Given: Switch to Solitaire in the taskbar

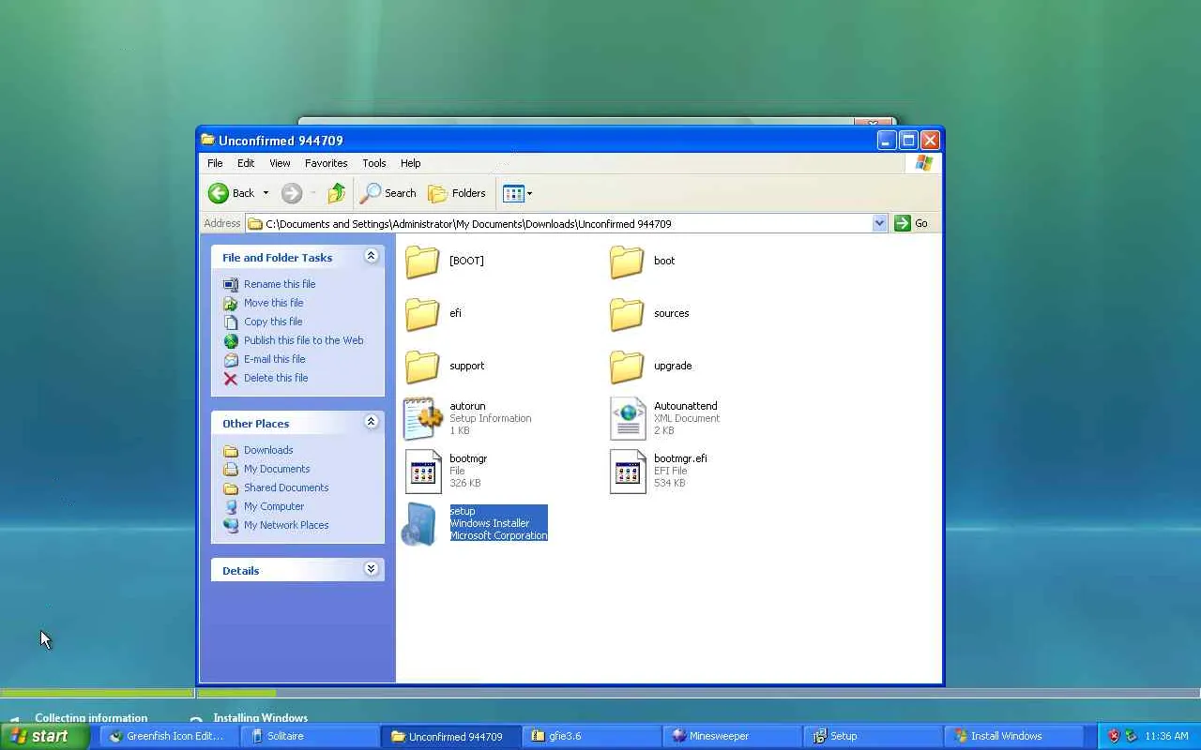Looking at the screenshot, I should click(x=310, y=736).
